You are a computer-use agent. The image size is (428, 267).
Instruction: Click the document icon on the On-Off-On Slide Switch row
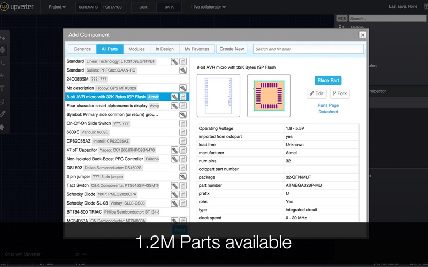click(183, 123)
